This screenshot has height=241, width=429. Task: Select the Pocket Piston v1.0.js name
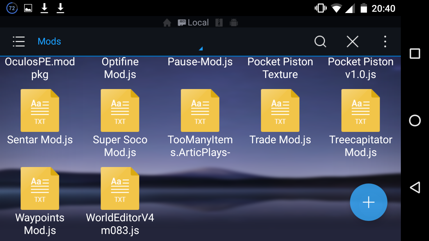point(361,68)
